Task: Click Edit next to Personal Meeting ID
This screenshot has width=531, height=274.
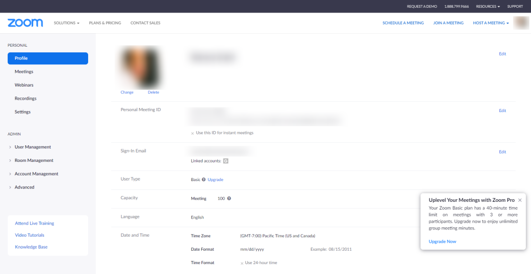Action: 502,111
